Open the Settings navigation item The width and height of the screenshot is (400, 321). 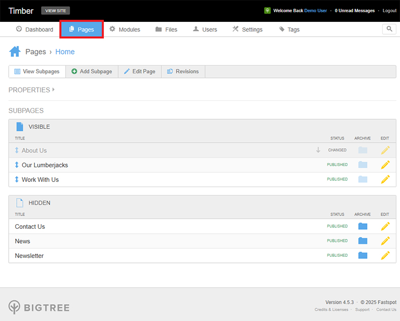(247, 30)
